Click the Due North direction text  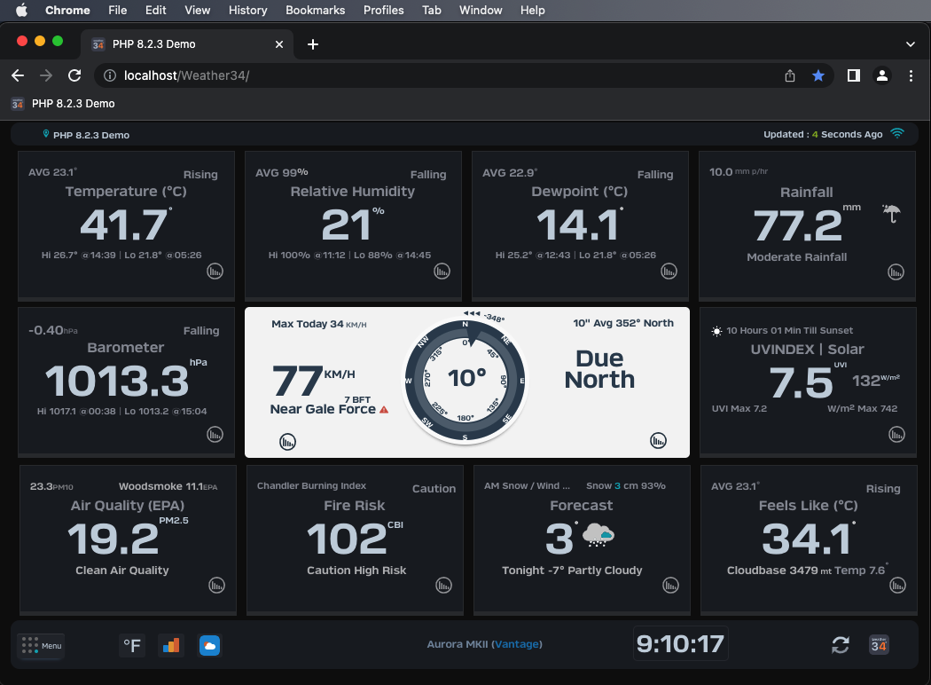[x=599, y=369]
